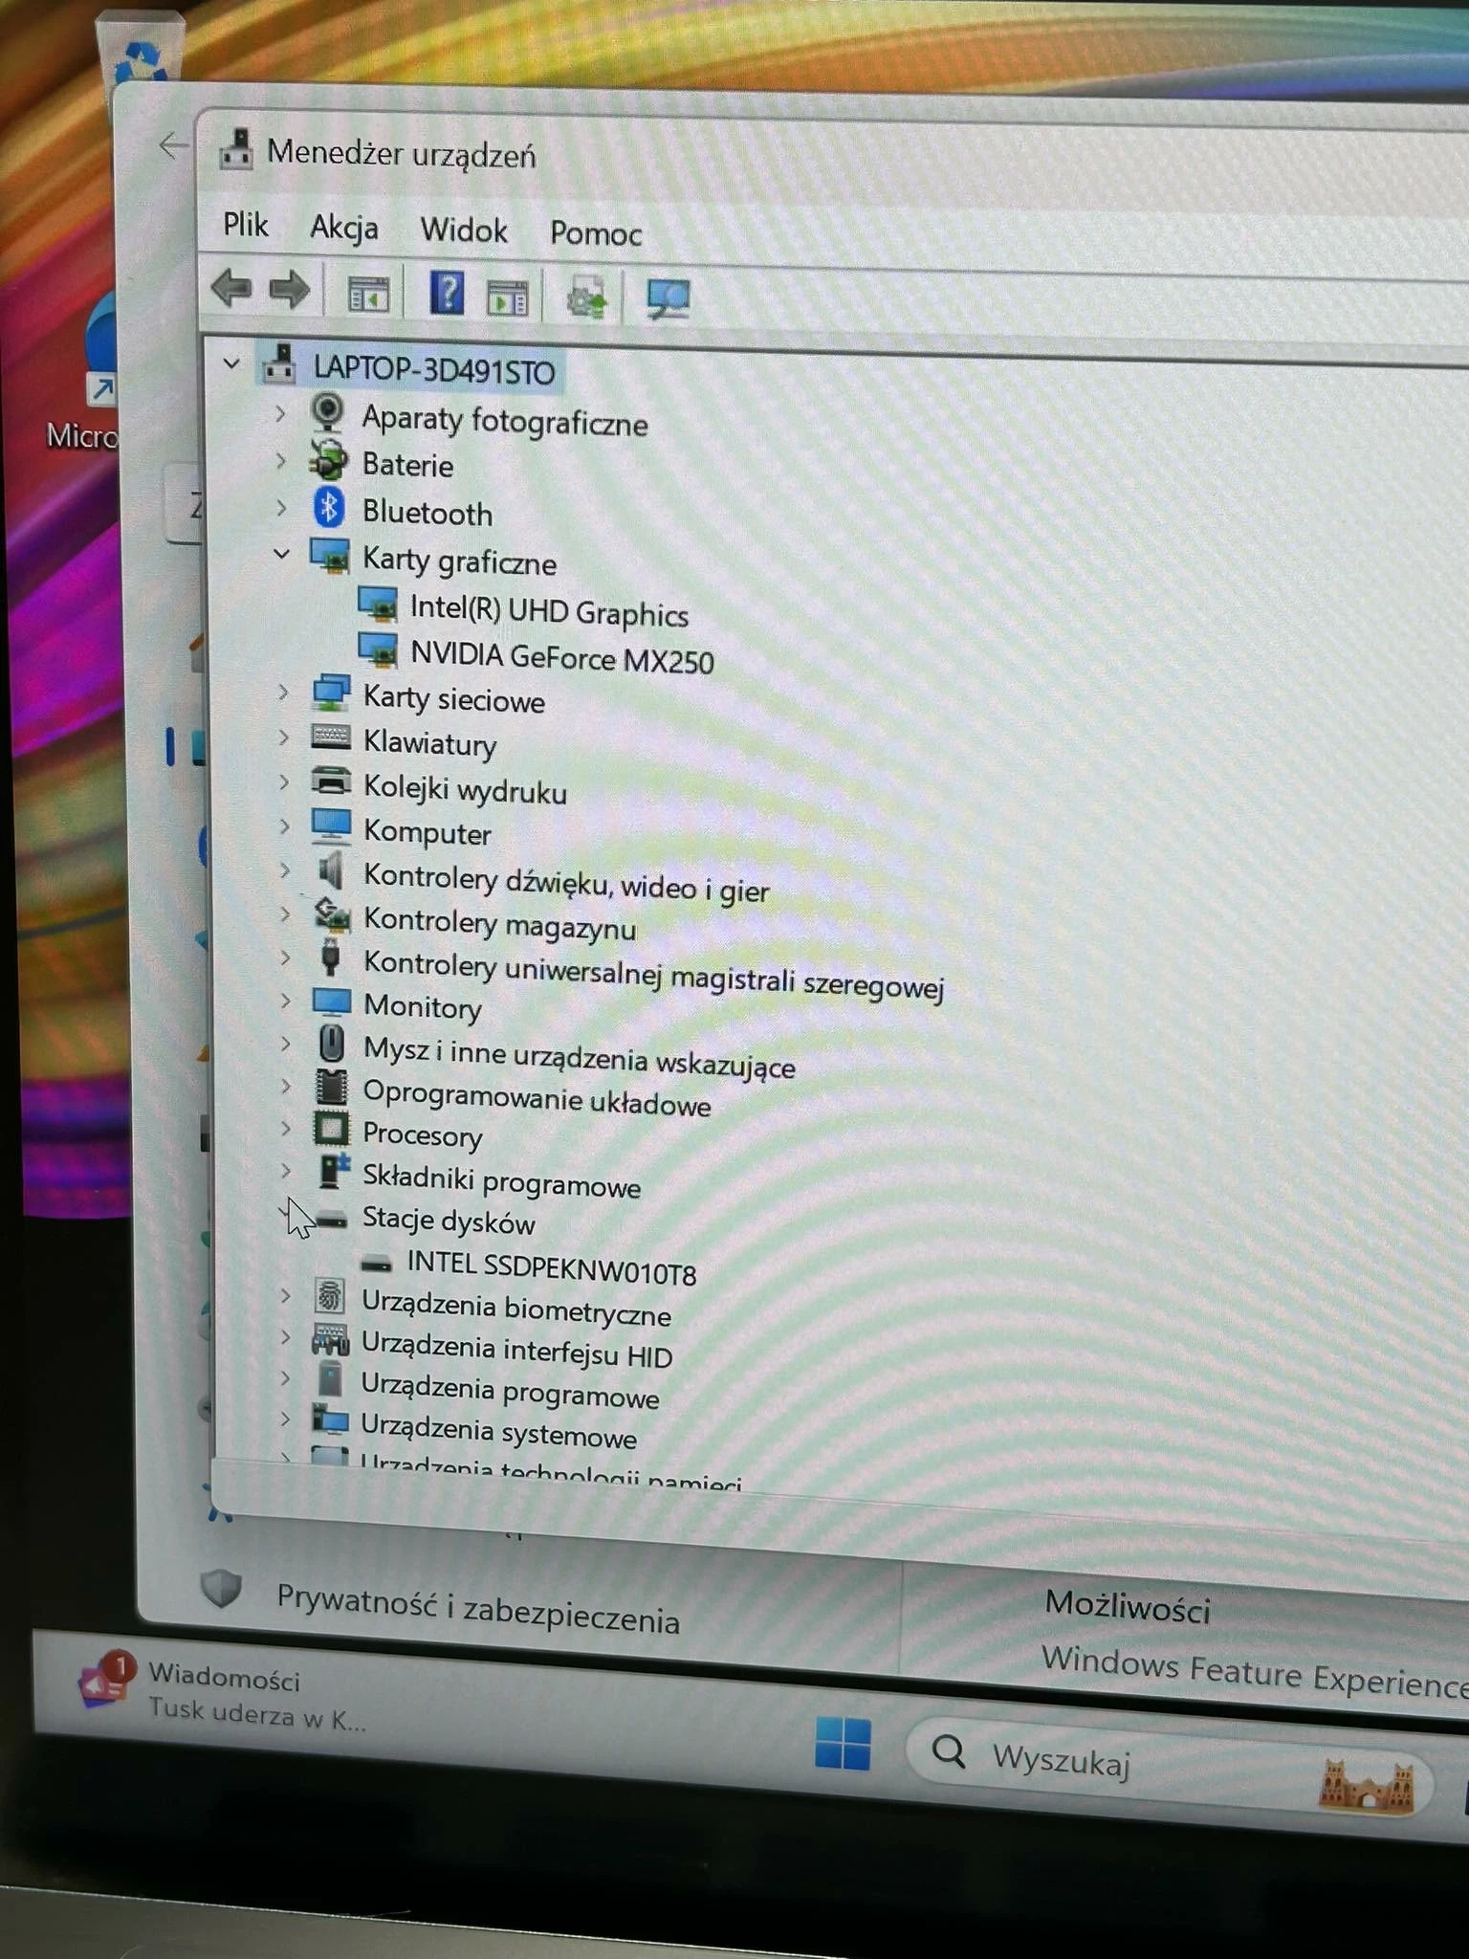Collapse the LAPTOP-3D491STO root node
Image resolution: width=1469 pixels, height=1959 pixels.
click(x=230, y=363)
